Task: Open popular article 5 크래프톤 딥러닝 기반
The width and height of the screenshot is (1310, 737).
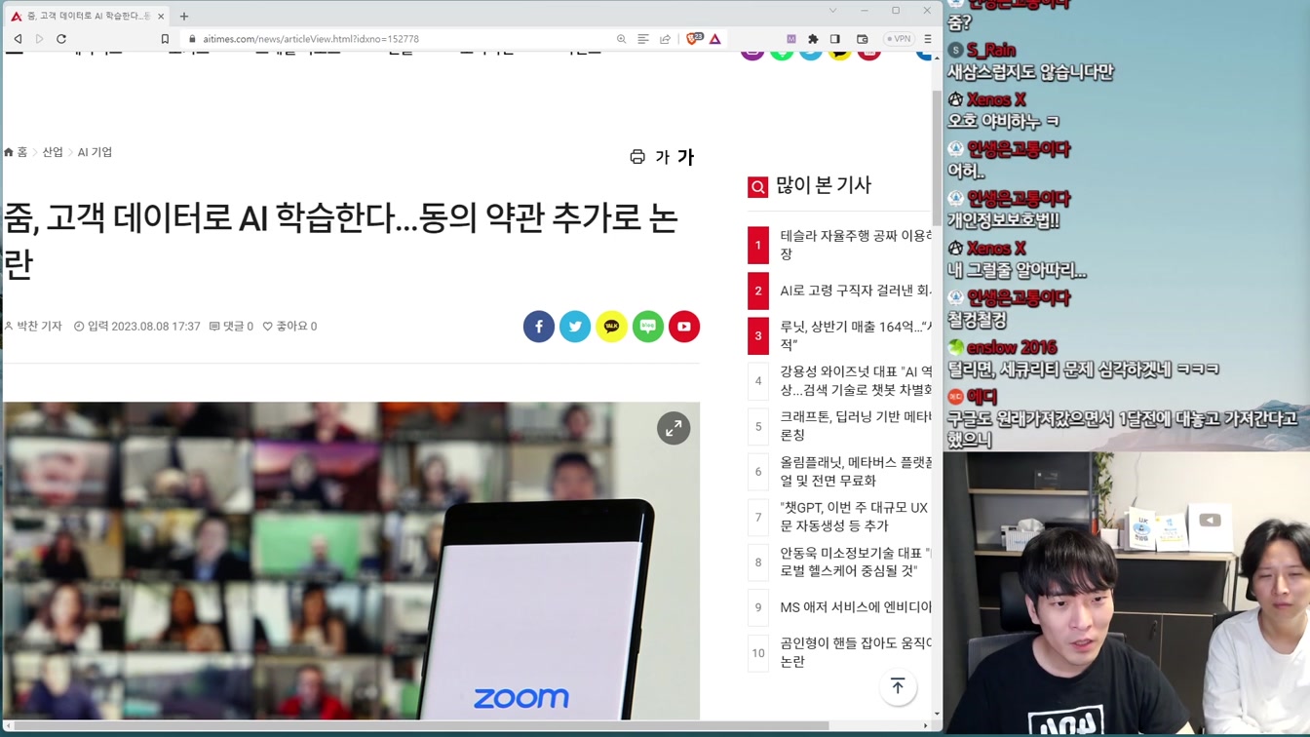Action: (x=856, y=426)
